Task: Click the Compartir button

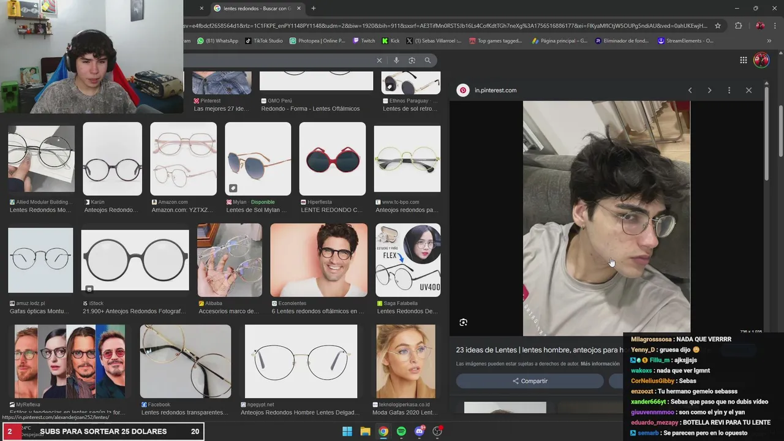Action: click(x=530, y=381)
